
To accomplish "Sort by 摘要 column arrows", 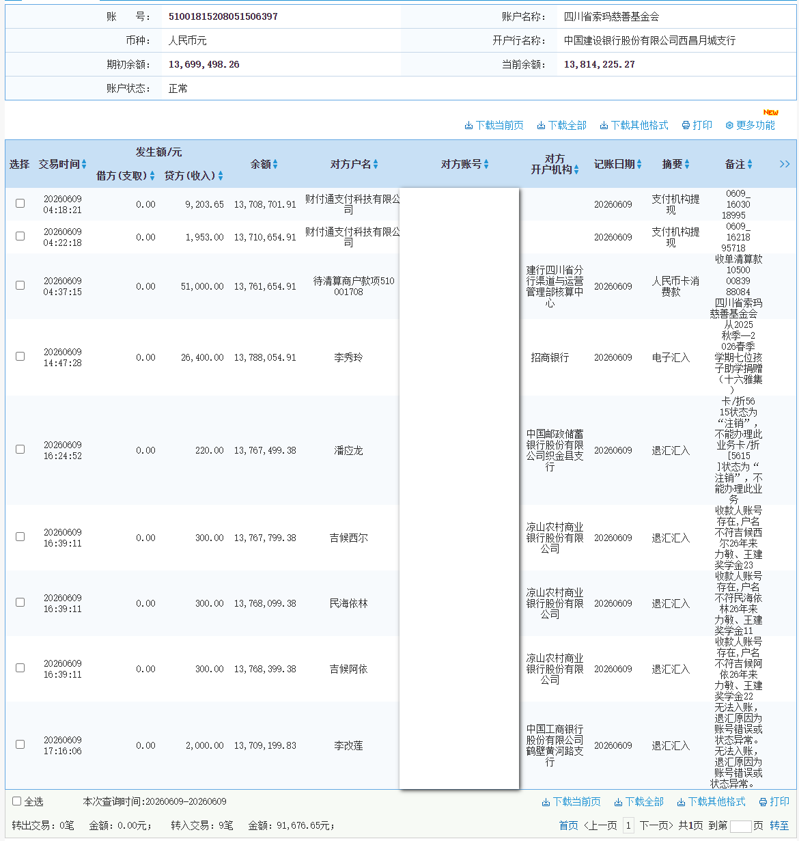I will pyautogui.click(x=687, y=164).
